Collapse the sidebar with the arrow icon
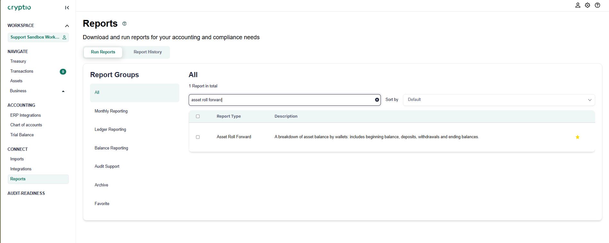This screenshot has height=243, width=609. pos(67,8)
